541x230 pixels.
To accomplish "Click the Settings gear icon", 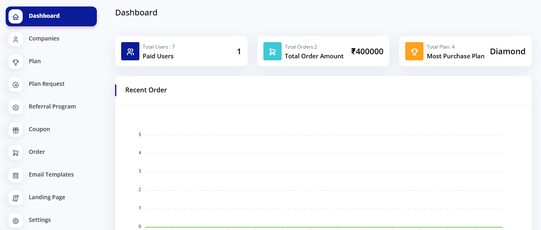I will click(16, 221).
